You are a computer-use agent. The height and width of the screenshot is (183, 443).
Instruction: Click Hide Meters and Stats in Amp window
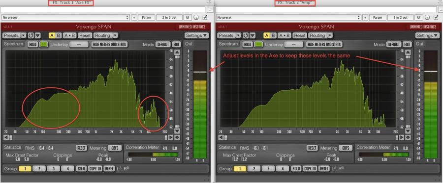click(324, 45)
